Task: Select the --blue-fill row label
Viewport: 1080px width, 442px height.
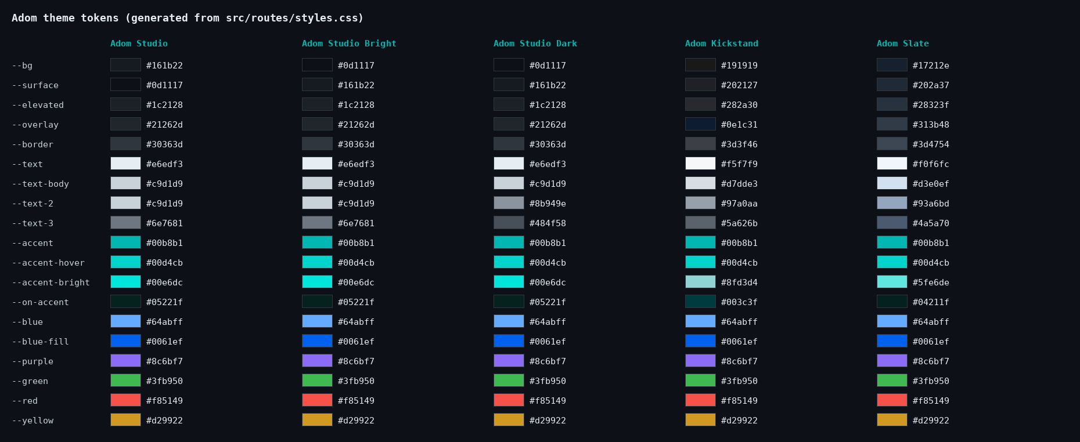Action: point(40,342)
